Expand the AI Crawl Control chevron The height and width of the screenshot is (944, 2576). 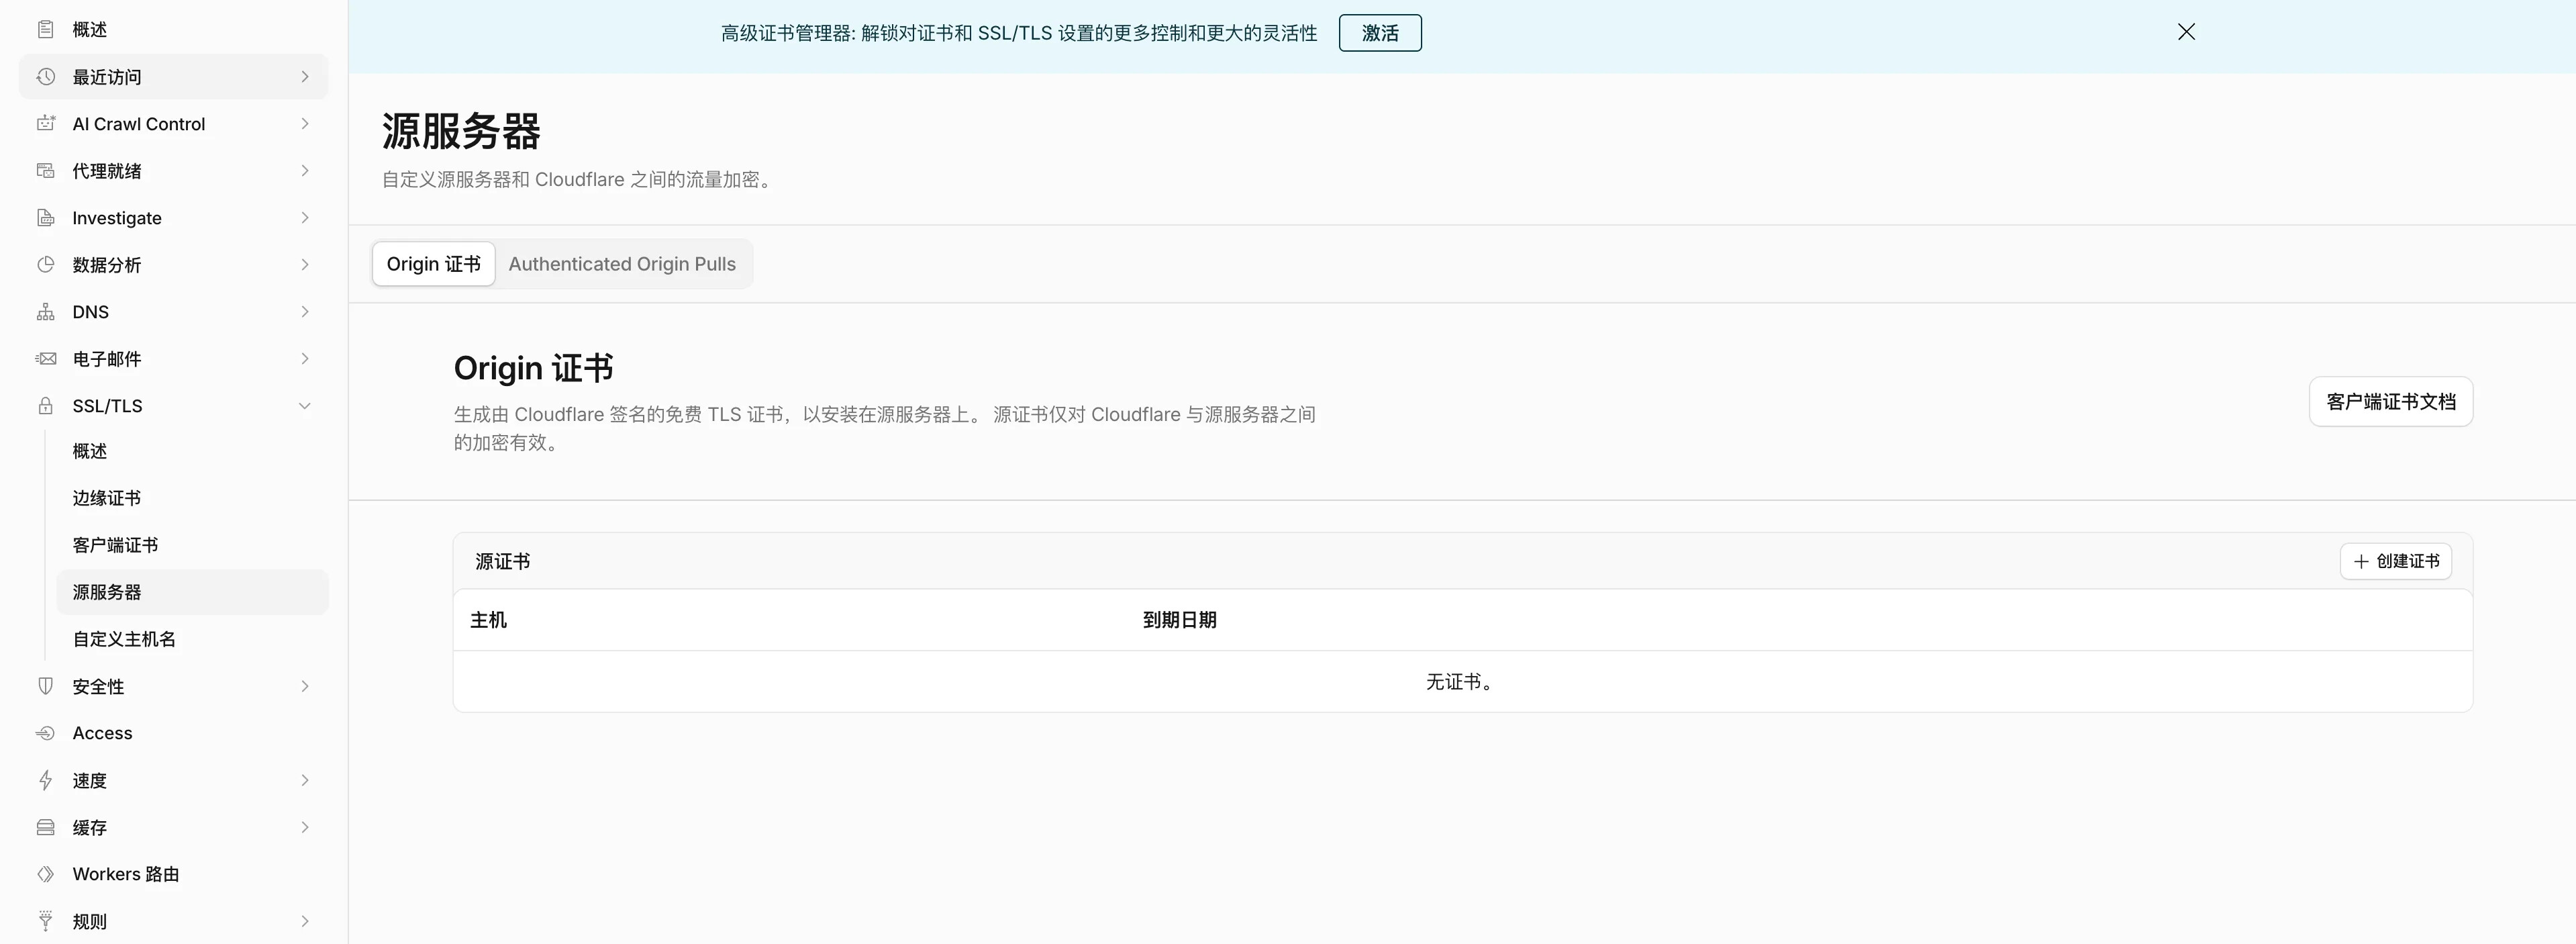(x=305, y=124)
